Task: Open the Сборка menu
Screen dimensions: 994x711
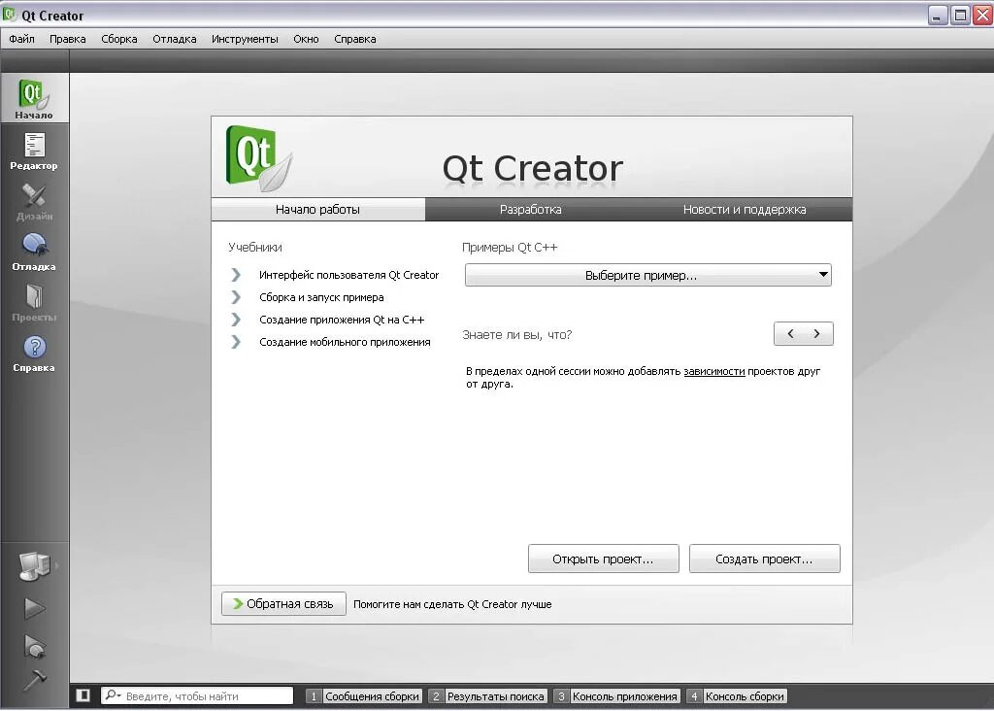Action: [x=119, y=39]
